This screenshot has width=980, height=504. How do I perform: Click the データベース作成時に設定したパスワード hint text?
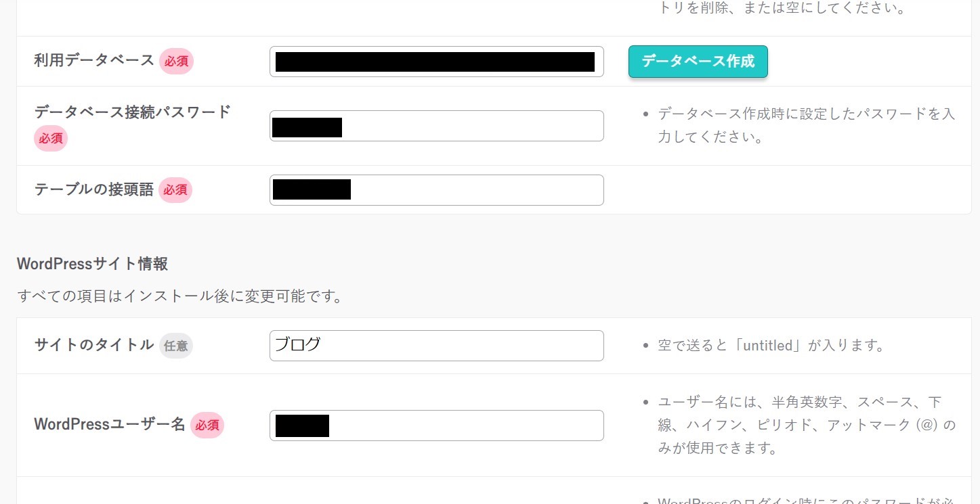coord(805,125)
